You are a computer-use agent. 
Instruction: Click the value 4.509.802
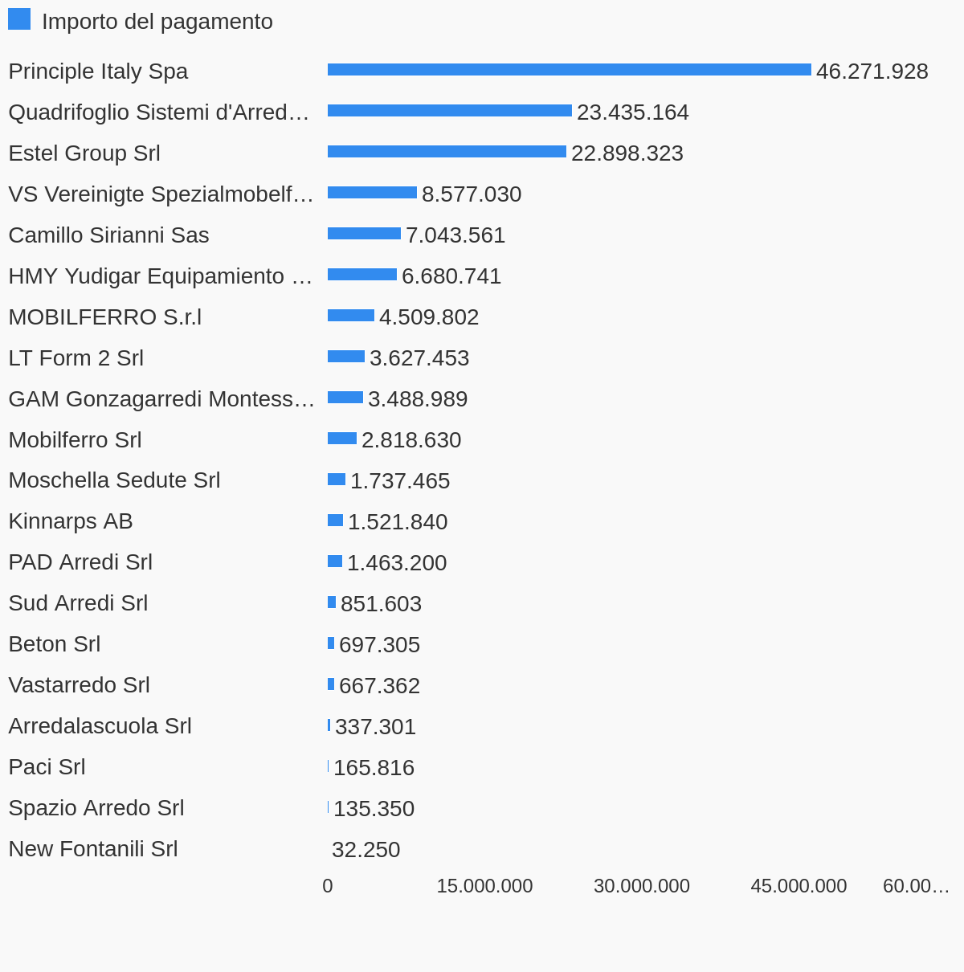tap(429, 317)
